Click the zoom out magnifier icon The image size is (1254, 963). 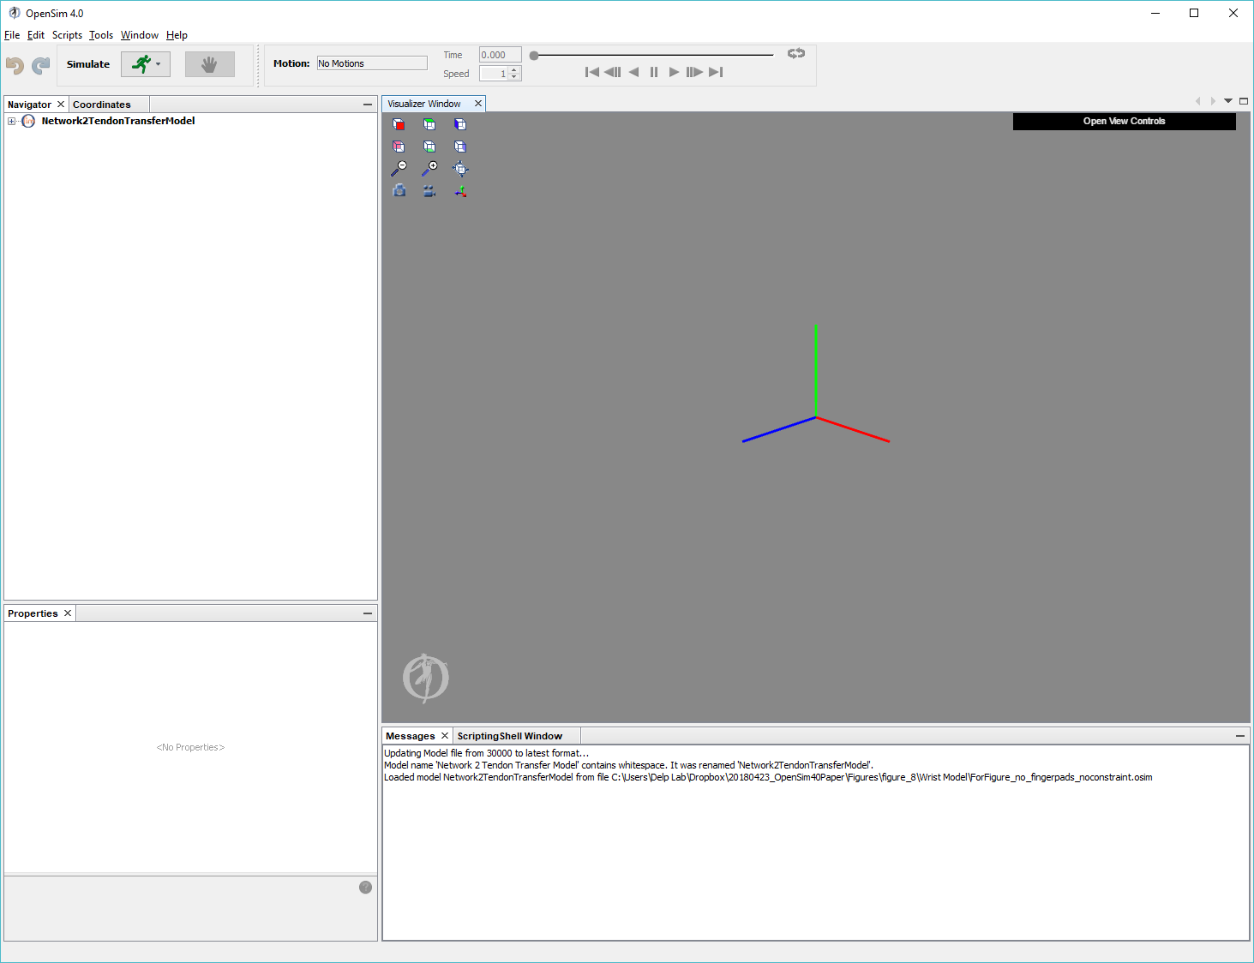[399, 169]
